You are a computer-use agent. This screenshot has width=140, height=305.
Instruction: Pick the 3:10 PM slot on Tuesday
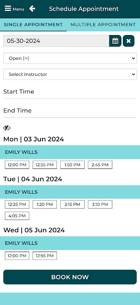pos(100,204)
